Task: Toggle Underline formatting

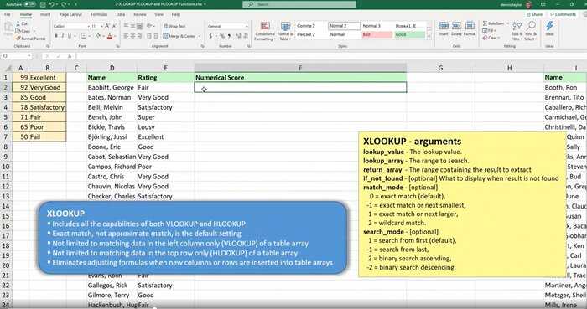Action: point(70,36)
